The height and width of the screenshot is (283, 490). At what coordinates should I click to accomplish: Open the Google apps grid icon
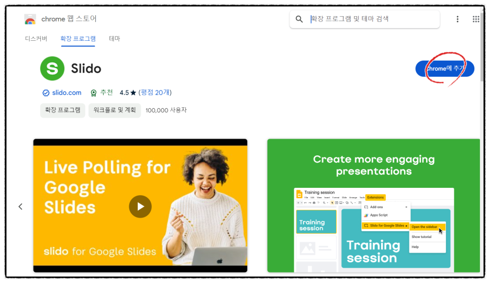[x=476, y=19]
